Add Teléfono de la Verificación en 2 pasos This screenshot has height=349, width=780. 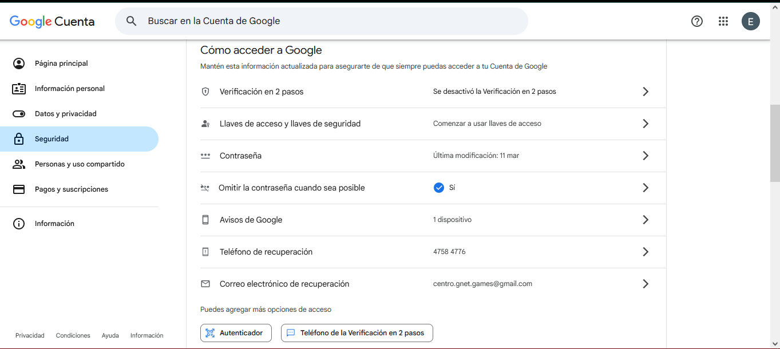357,333
